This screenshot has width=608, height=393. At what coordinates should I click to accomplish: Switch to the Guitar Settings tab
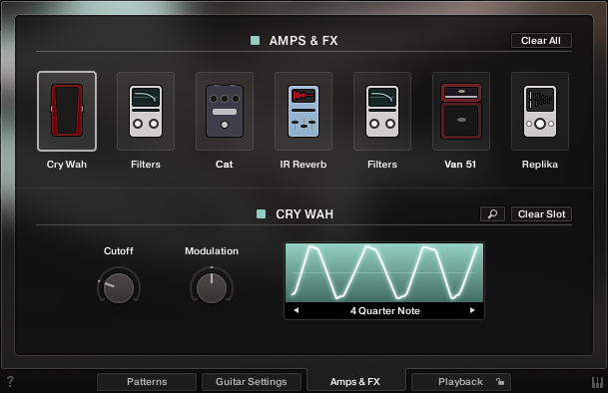(252, 382)
